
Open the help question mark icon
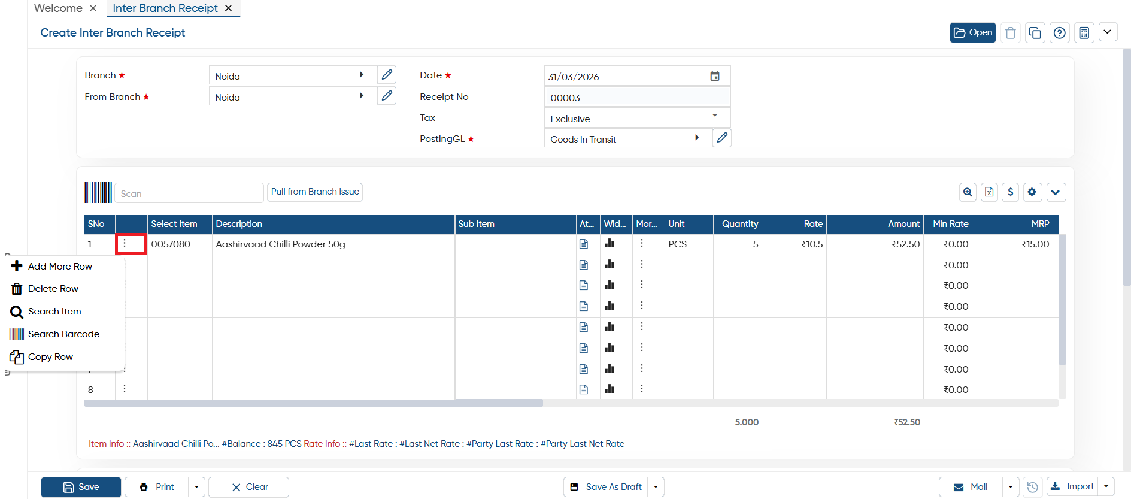pyautogui.click(x=1059, y=33)
